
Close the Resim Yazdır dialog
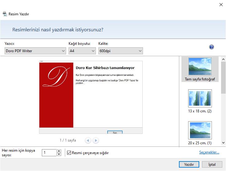coord(221,5)
